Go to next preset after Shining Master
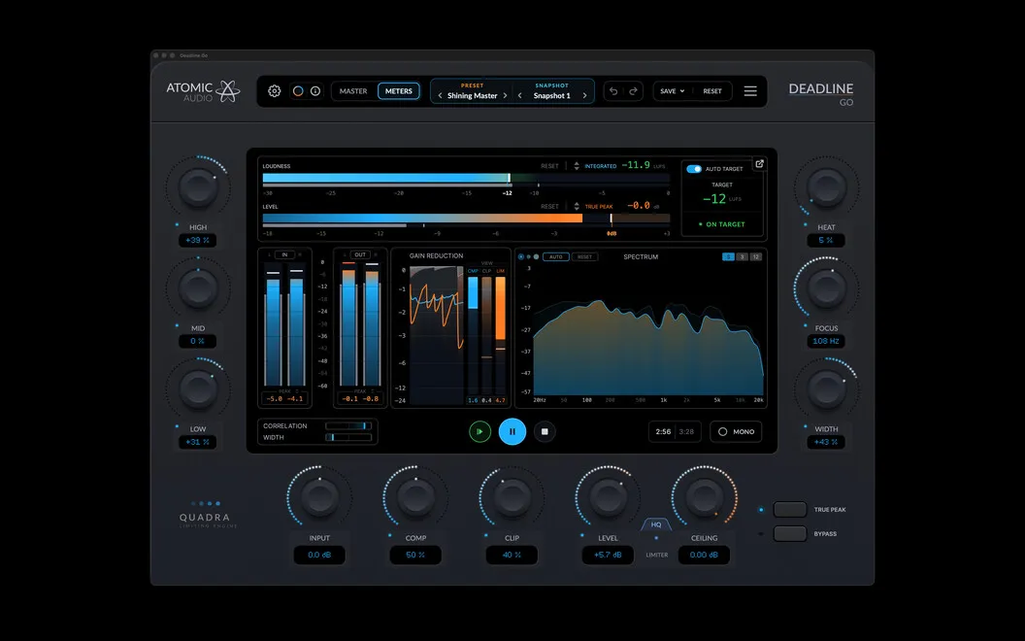Screen dimensions: 1025x641 click(x=506, y=95)
